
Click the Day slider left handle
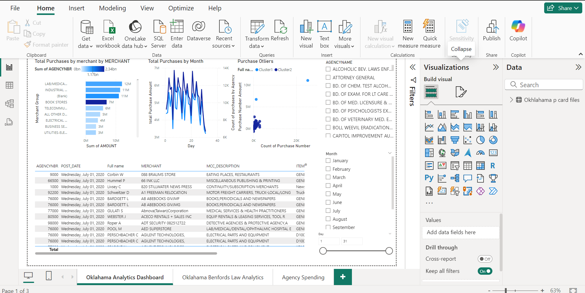click(323, 251)
